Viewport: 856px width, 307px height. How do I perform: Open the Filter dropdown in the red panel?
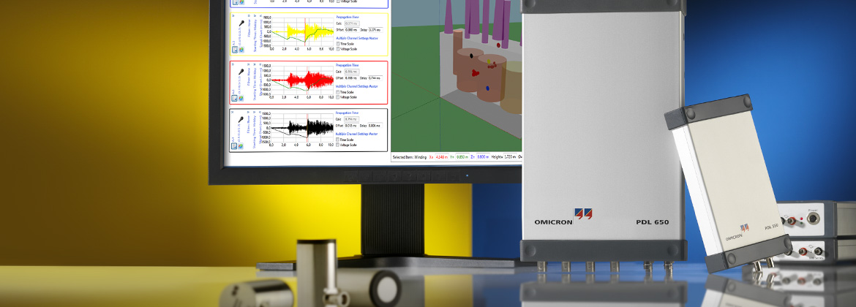(249, 64)
